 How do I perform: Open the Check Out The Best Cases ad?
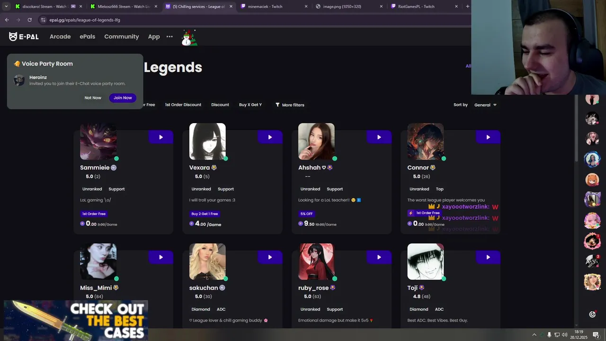point(76,320)
